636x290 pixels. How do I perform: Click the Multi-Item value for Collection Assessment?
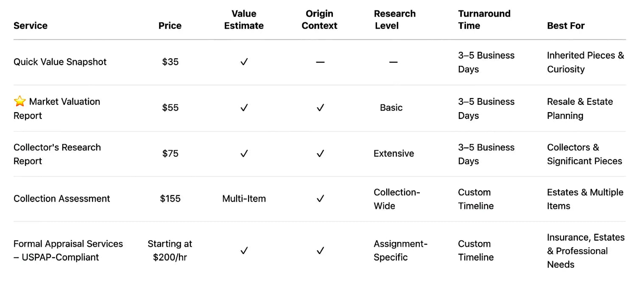[244, 199]
